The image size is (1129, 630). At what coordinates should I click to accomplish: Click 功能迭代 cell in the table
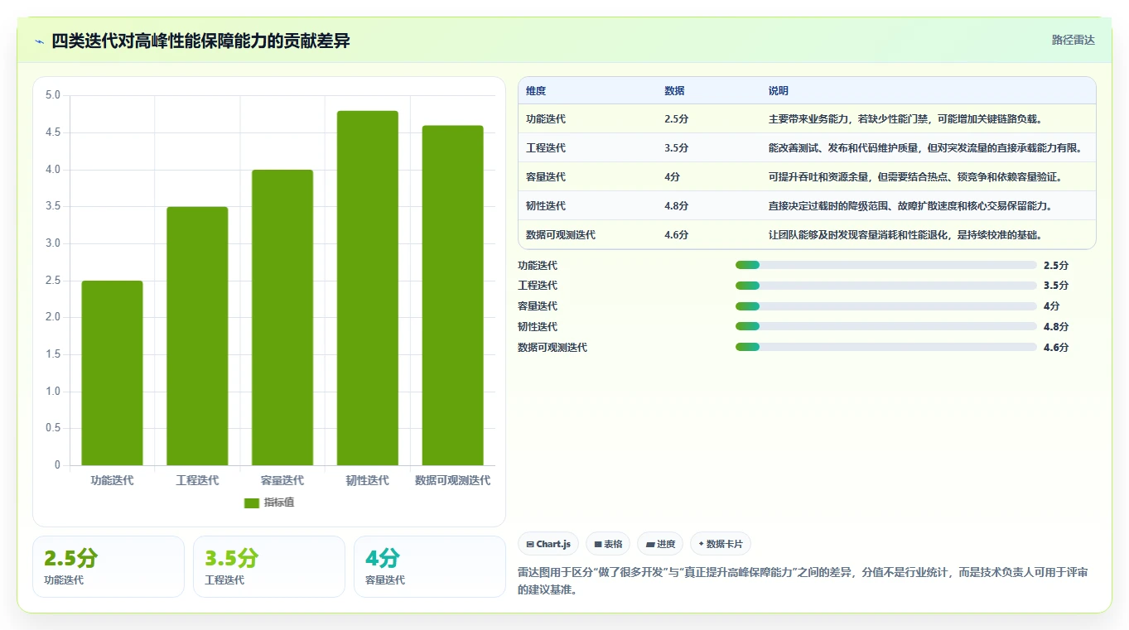546,119
